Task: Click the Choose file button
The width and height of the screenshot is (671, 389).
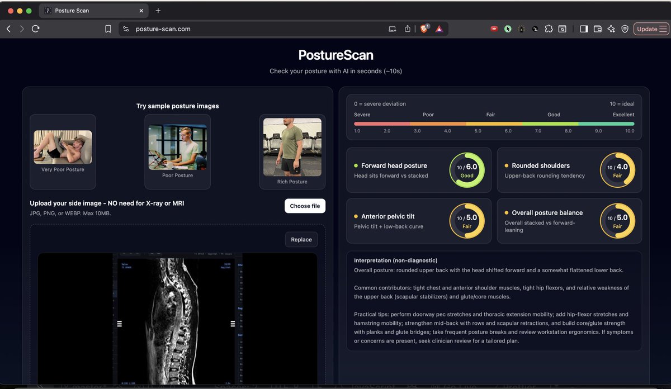Action: 305,206
